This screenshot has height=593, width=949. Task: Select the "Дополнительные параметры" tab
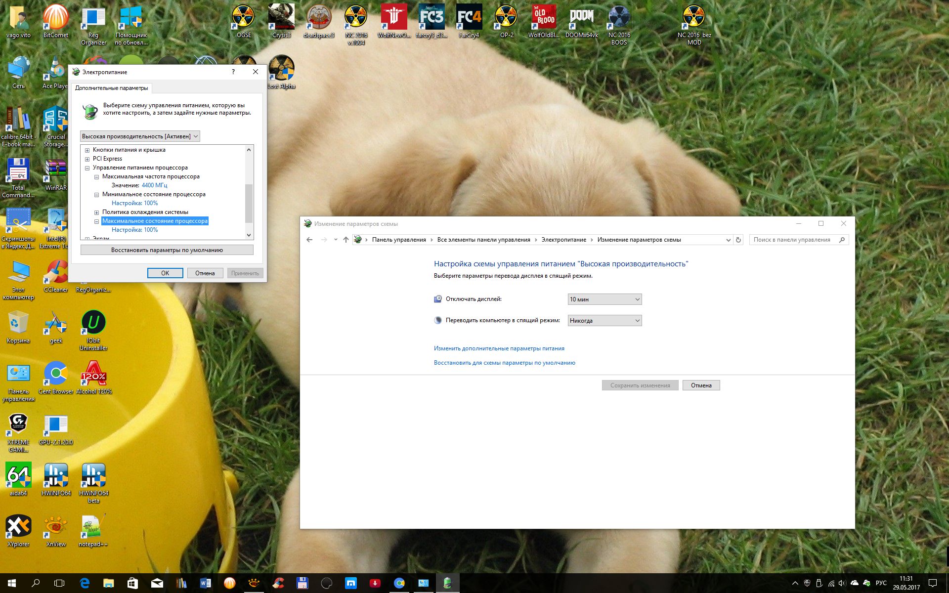[x=111, y=88]
